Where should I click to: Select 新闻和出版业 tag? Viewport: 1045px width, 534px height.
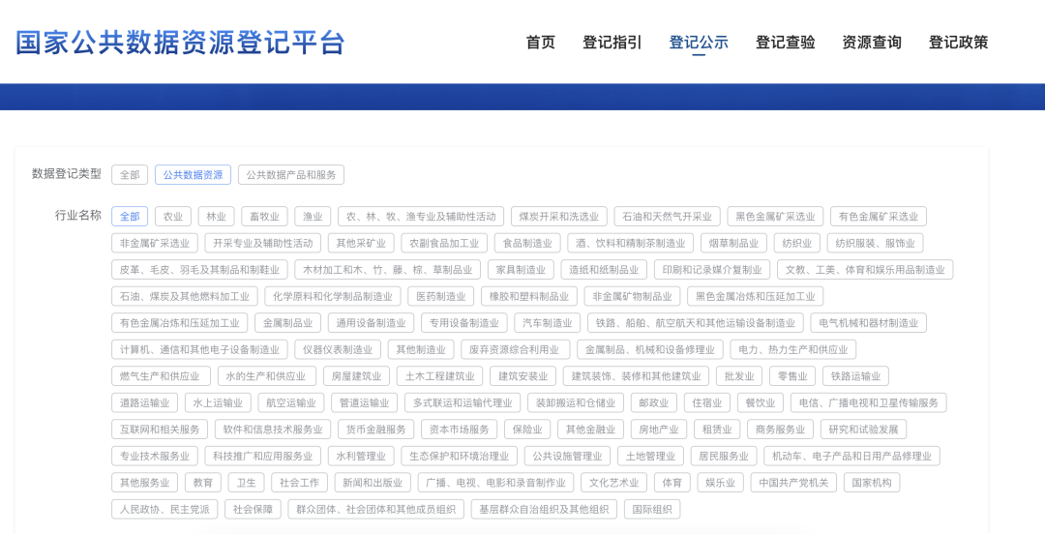[373, 483]
